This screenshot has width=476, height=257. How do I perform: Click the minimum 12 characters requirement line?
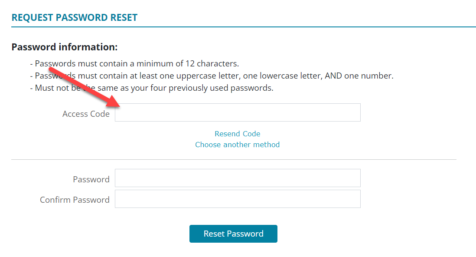[x=134, y=63]
